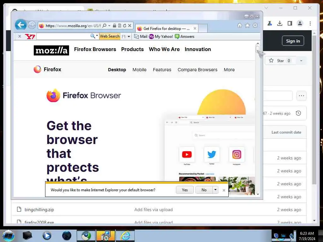Expand the dropdown next to the Star button

[x=301, y=61]
